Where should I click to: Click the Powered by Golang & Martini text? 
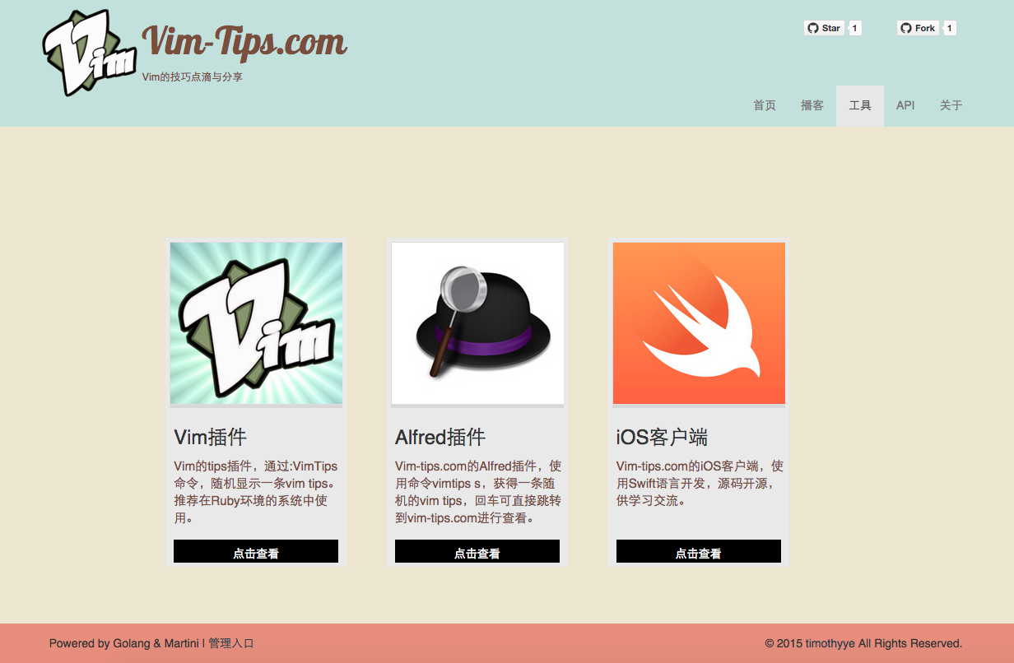click(124, 643)
